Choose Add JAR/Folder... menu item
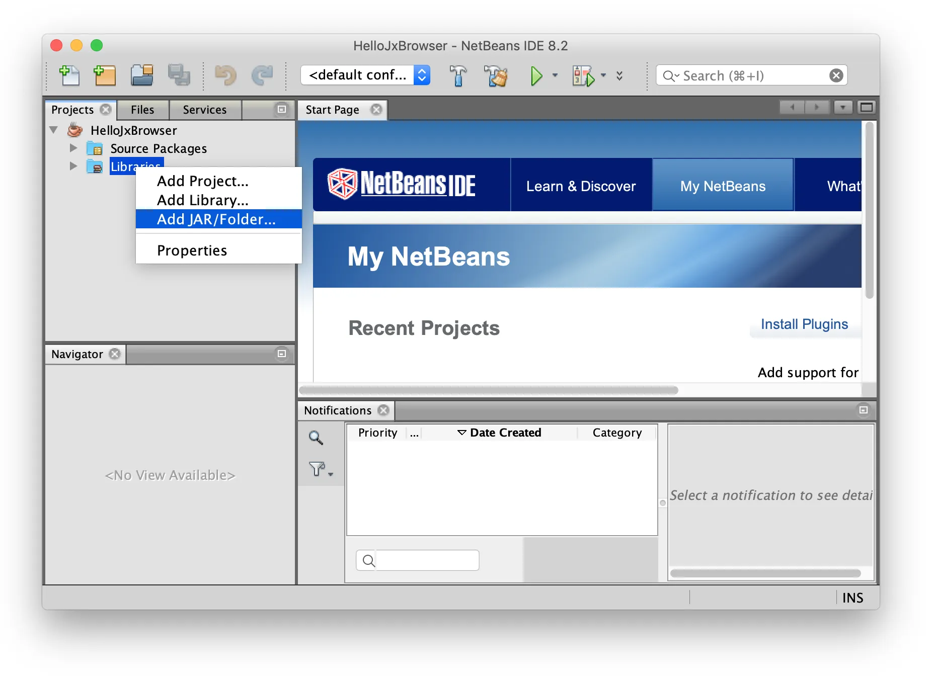Image resolution: width=932 pixels, height=682 pixels. pyautogui.click(x=218, y=219)
